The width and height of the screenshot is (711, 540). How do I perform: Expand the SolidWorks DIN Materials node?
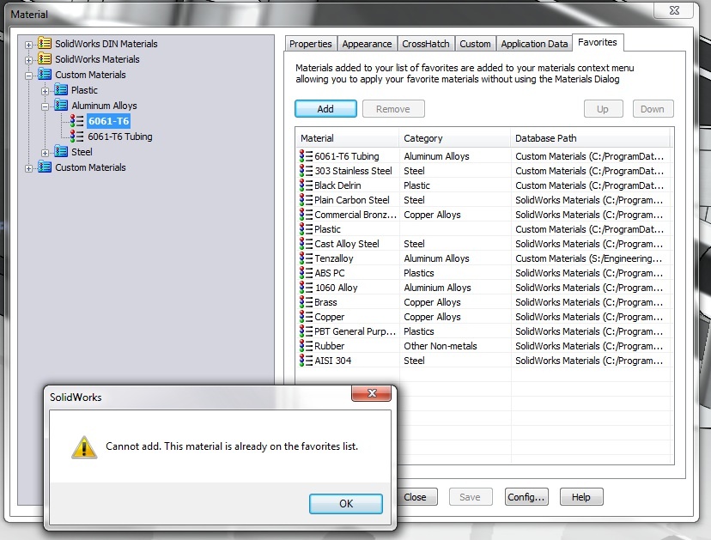pos(28,45)
